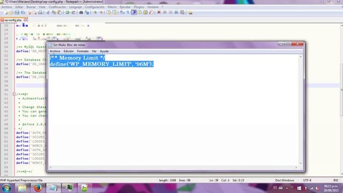Collapse the fold marker at line 41

[14, 94]
